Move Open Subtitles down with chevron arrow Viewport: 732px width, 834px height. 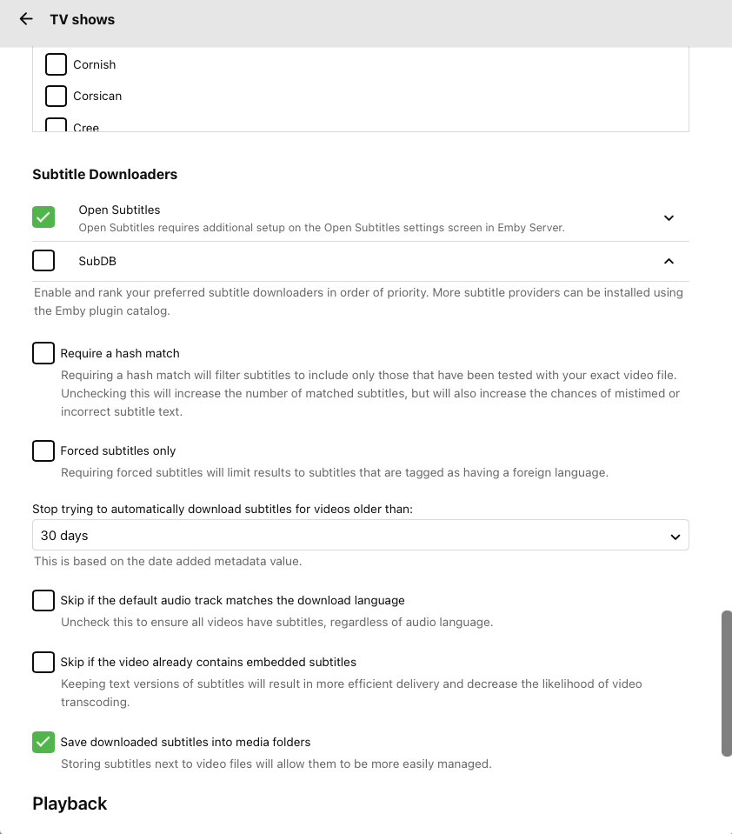pos(669,218)
